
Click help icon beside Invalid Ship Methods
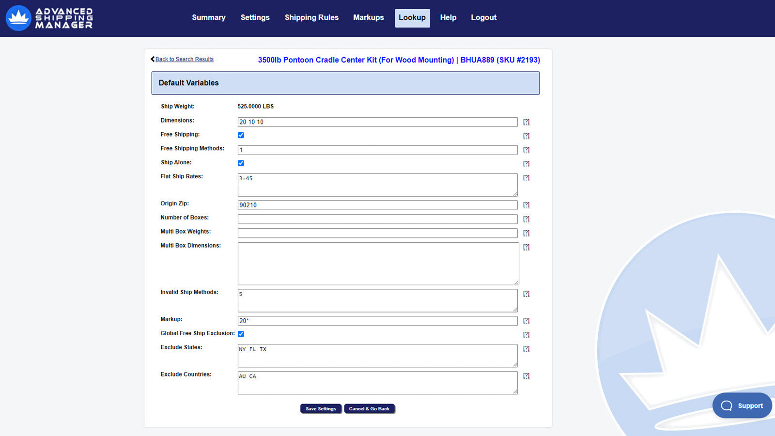click(526, 294)
